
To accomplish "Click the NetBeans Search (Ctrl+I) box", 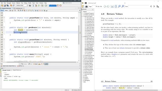I will point(72,3).
